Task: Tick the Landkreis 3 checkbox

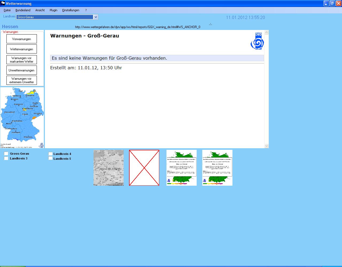Action: [x=6, y=158]
